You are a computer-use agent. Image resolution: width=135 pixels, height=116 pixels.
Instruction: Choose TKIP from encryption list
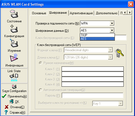(97, 35)
